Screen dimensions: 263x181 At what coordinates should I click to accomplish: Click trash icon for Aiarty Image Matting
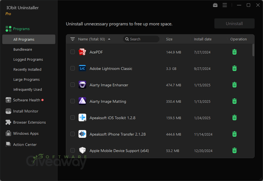(235, 101)
